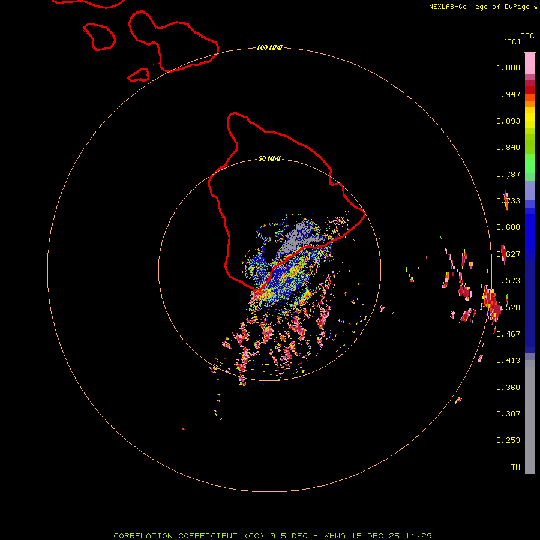The width and height of the screenshot is (540, 540).
Task: Click the 50 NMI range ring label
Action: [269, 158]
